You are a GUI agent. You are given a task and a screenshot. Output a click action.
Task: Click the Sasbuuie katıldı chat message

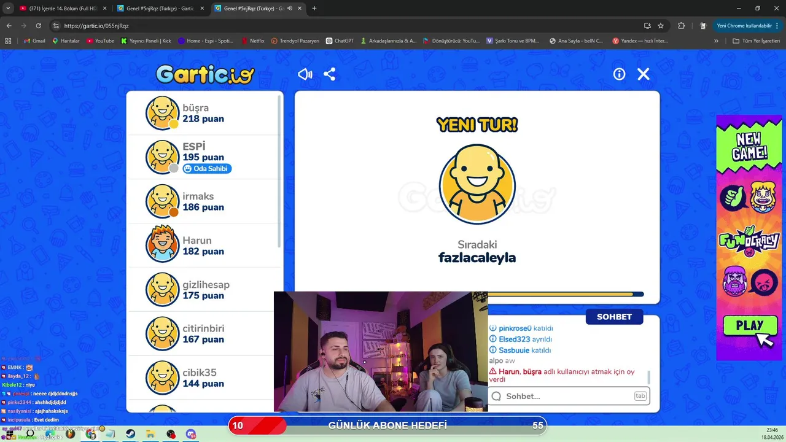click(x=519, y=351)
